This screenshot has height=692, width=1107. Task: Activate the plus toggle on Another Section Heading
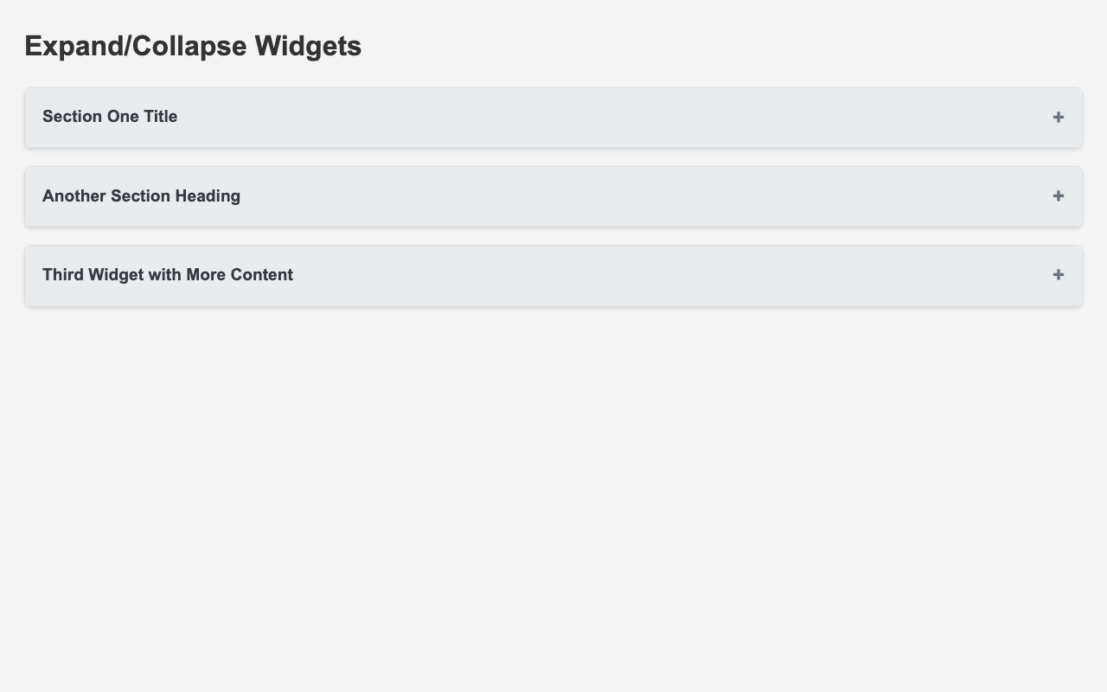(1057, 196)
